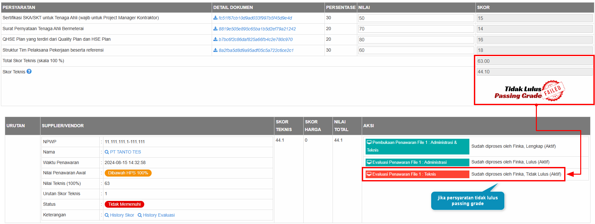Image resolution: width=595 pixels, height=224 pixels.
Task: Open the 8819e505e895c65ba1b5d2ef79a21242 file link
Action: (x=257, y=29)
